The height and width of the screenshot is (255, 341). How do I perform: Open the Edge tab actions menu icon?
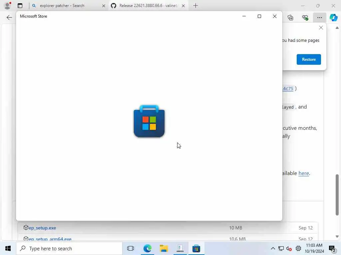pyautogui.click(x=20, y=6)
